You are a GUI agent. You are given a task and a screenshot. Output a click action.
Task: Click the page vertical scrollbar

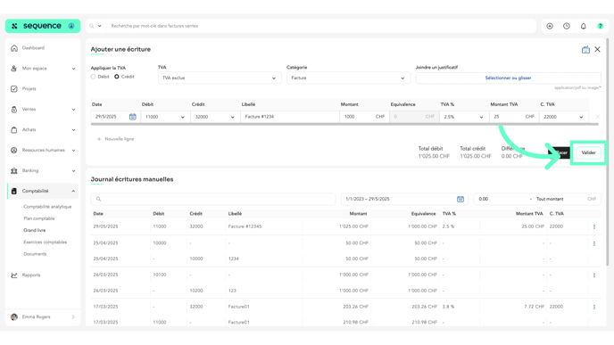[608, 152]
